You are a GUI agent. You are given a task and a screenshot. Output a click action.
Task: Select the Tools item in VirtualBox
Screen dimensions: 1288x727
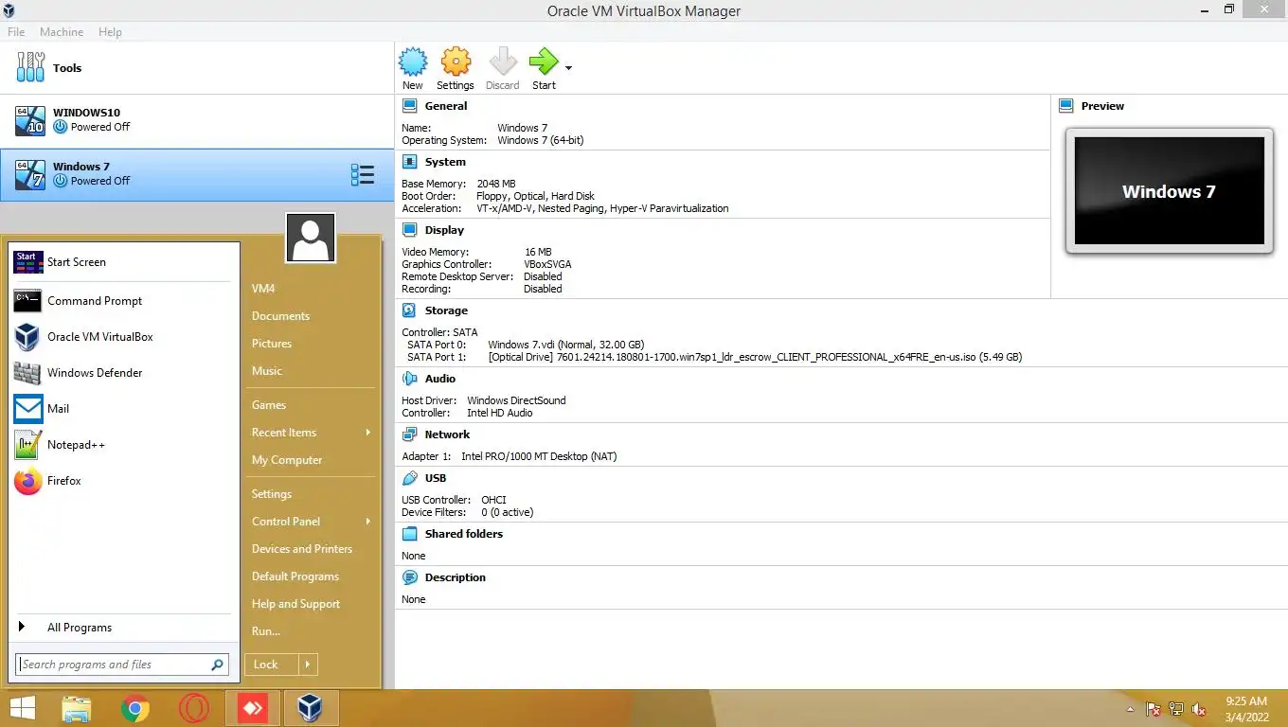197,68
